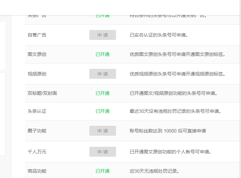The height and width of the screenshot is (178, 241).
Task: Click description 优质视频原创头条号可申请开通视频原创标签
Action: click(x=177, y=74)
